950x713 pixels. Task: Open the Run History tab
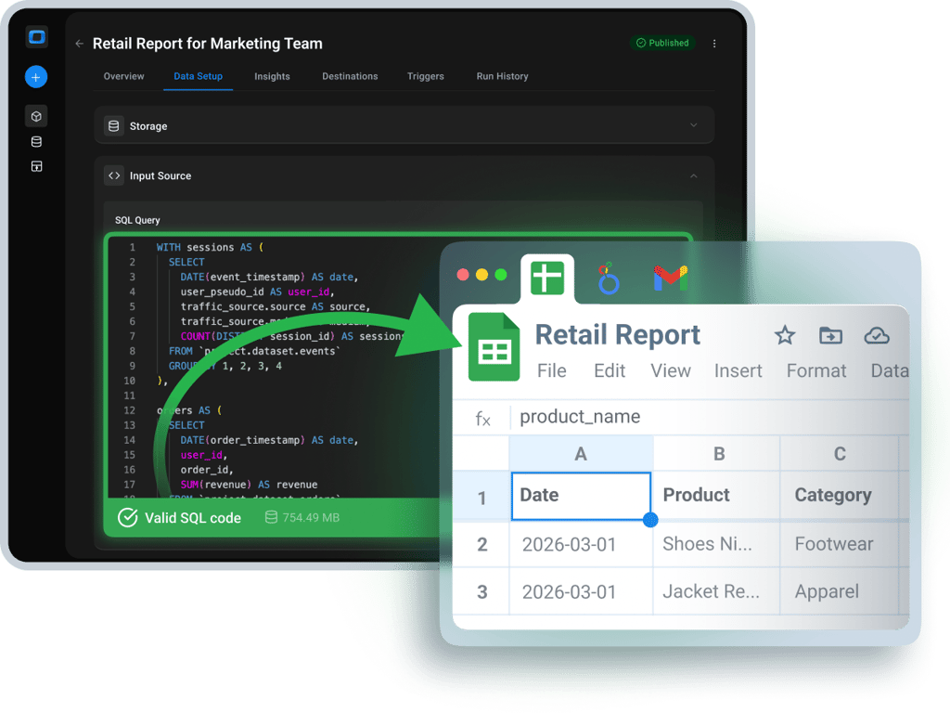pos(502,76)
